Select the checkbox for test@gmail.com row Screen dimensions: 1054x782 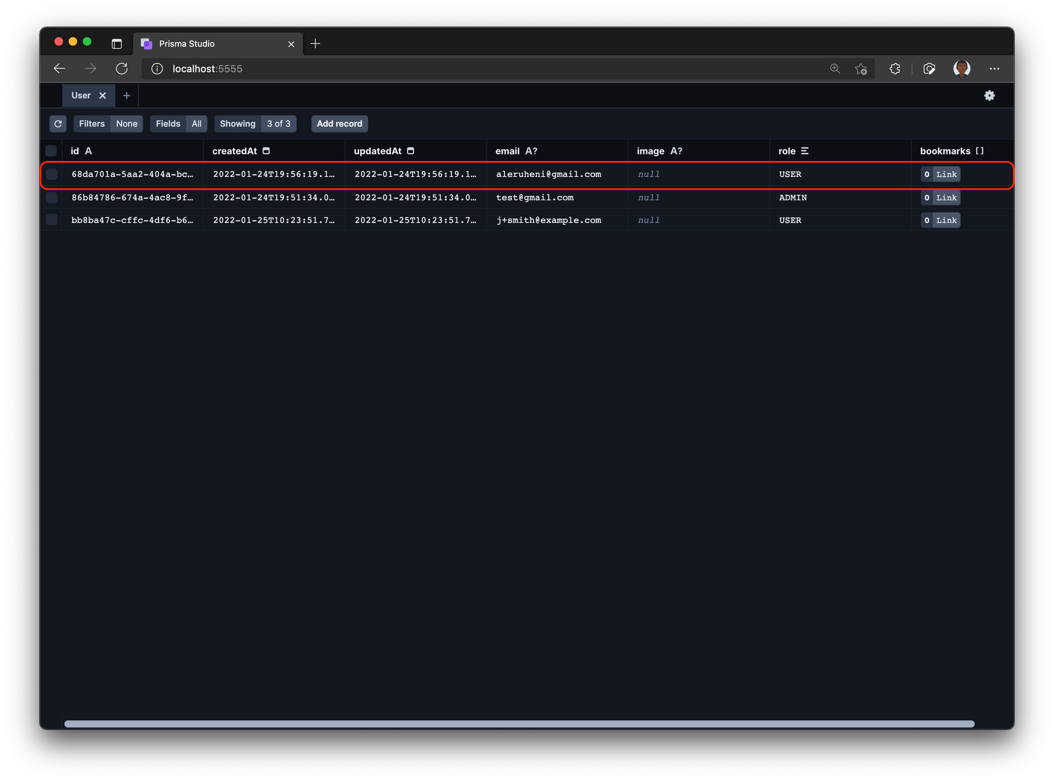pyautogui.click(x=52, y=197)
